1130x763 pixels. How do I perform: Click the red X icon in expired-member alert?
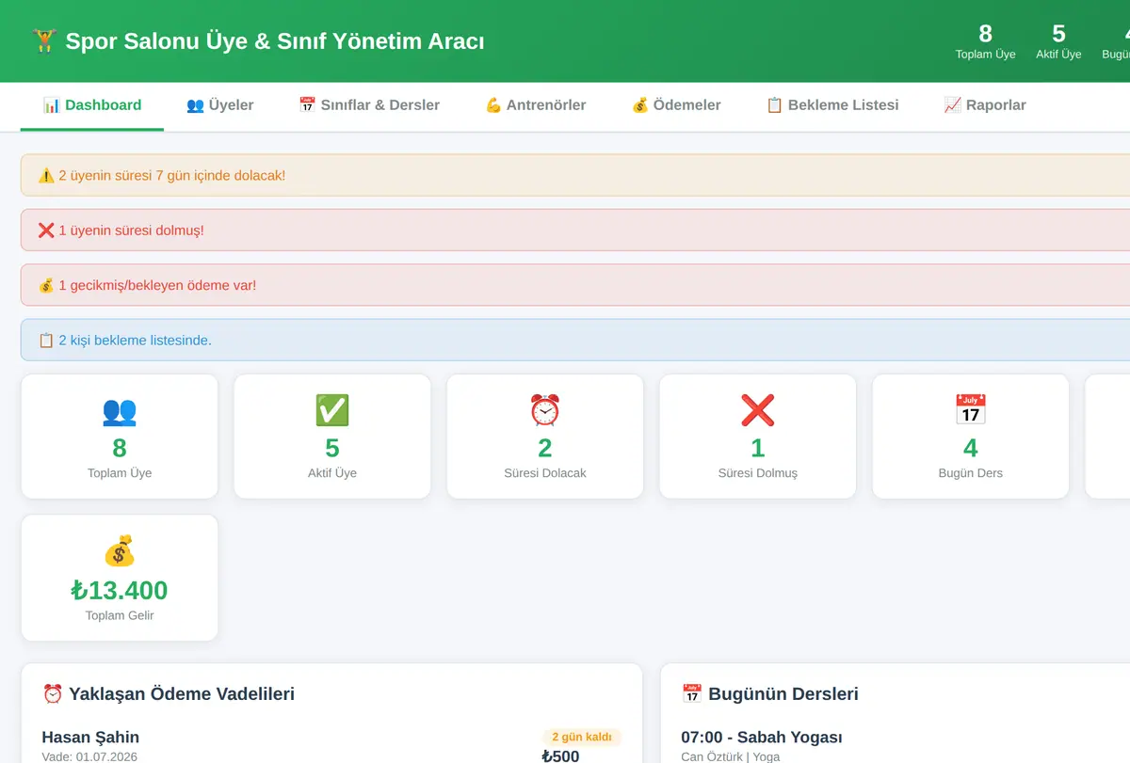(46, 230)
